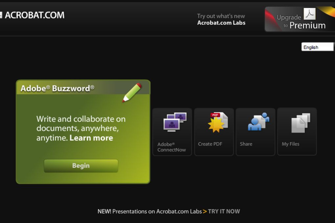335x223 pixels.
Task: Click the My Files label
Action: pos(290,144)
